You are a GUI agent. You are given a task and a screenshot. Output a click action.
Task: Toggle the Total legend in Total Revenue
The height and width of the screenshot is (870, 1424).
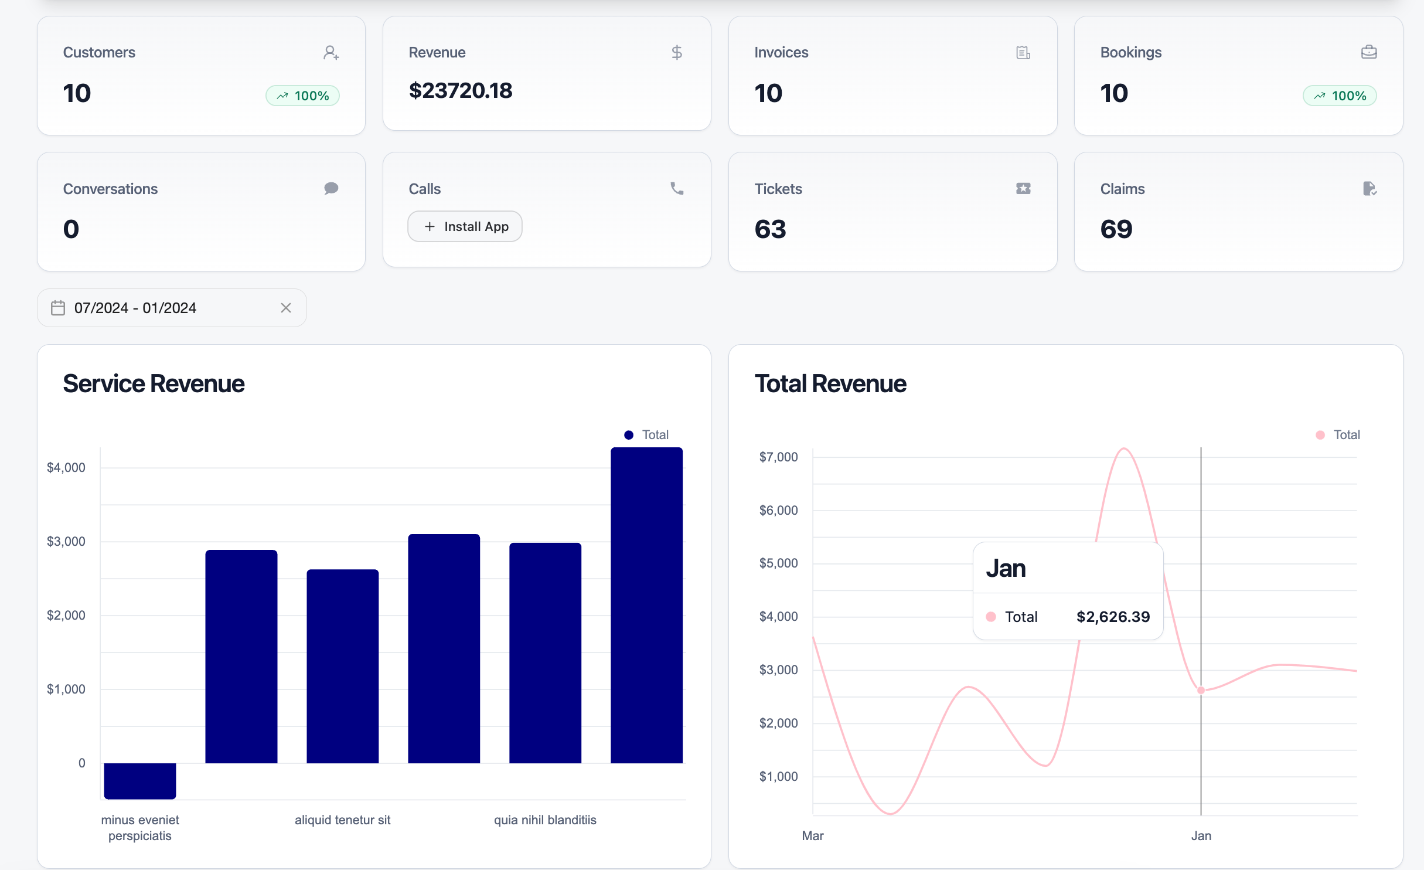pos(1338,435)
